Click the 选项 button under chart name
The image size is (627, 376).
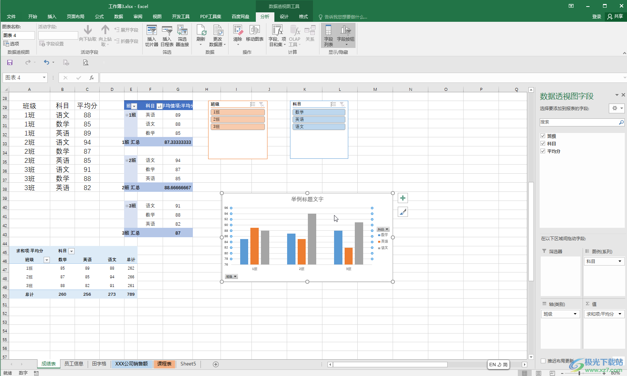click(x=11, y=44)
